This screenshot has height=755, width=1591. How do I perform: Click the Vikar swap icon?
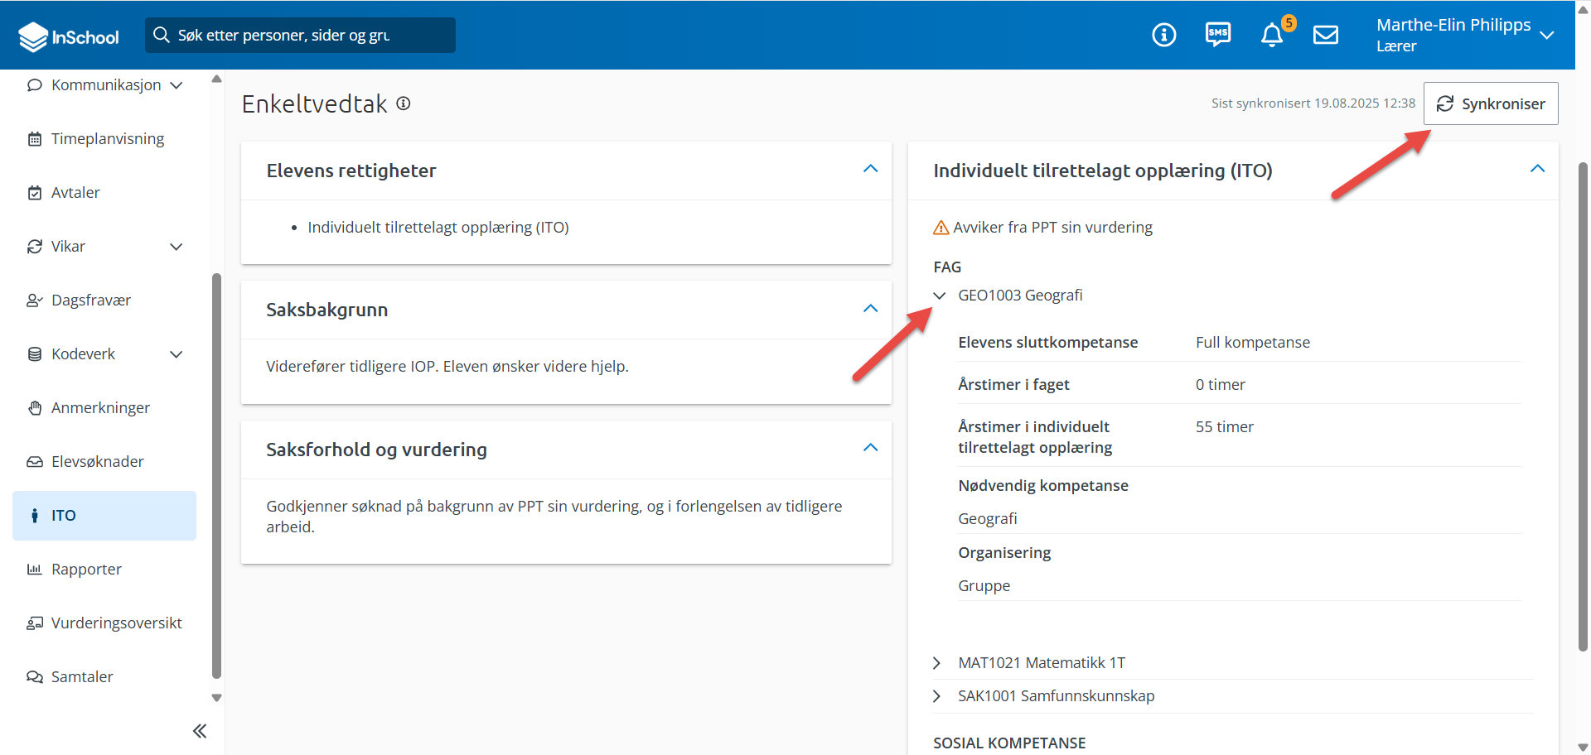(35, 247)
